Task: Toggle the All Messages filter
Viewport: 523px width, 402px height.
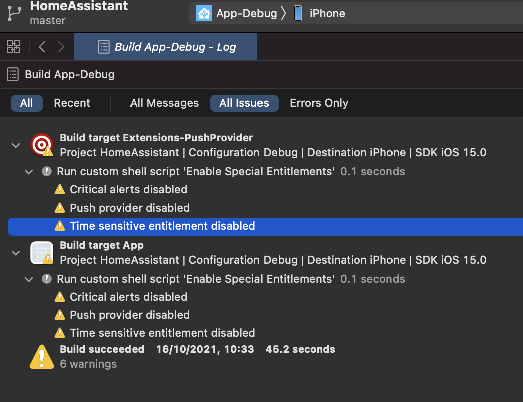Action: tap(164, 103)
